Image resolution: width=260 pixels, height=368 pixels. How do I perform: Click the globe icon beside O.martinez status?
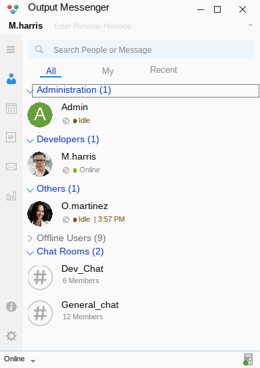(66, 220)
